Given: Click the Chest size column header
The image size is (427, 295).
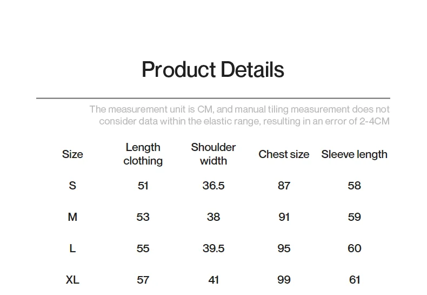Looking at the screenshot, I should (x=284, y=154).
